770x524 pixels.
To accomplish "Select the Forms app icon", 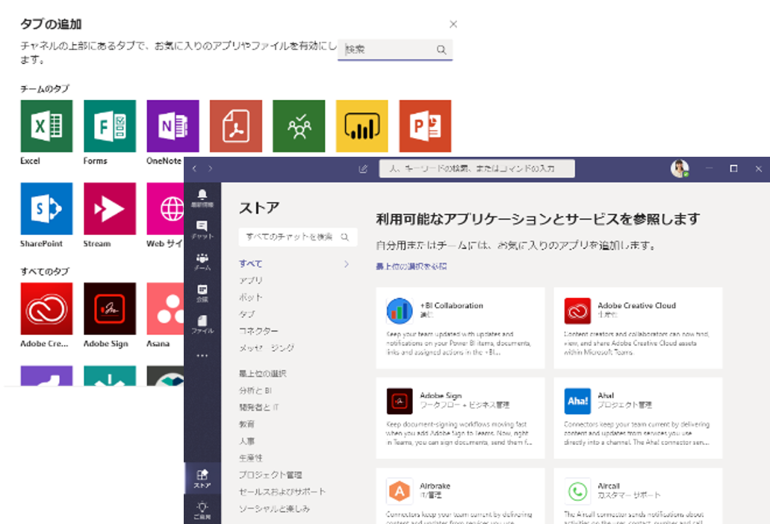I will pos(109,126).
